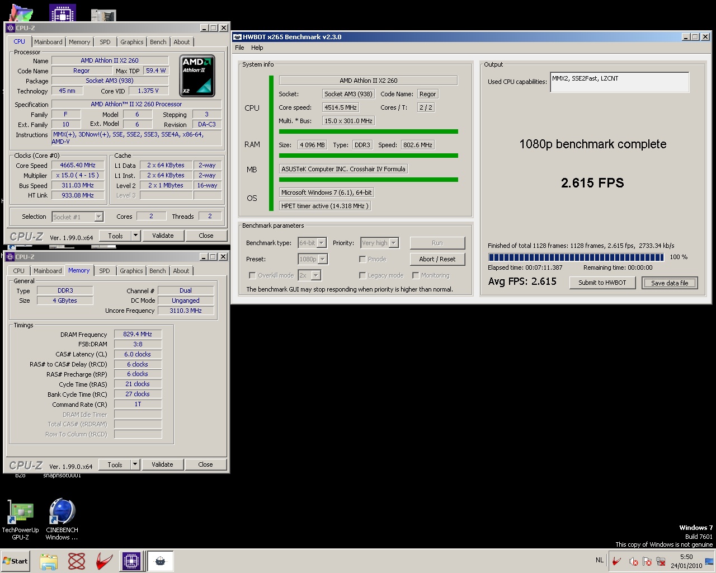Screen dimensions: 716x573
Task: Open the Priority Very high dropdown
Action: click(379, 243)
